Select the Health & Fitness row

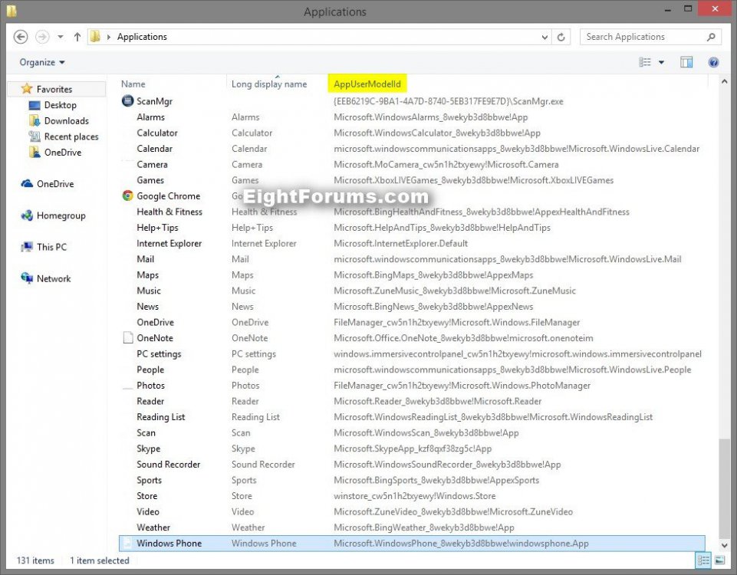412,212
